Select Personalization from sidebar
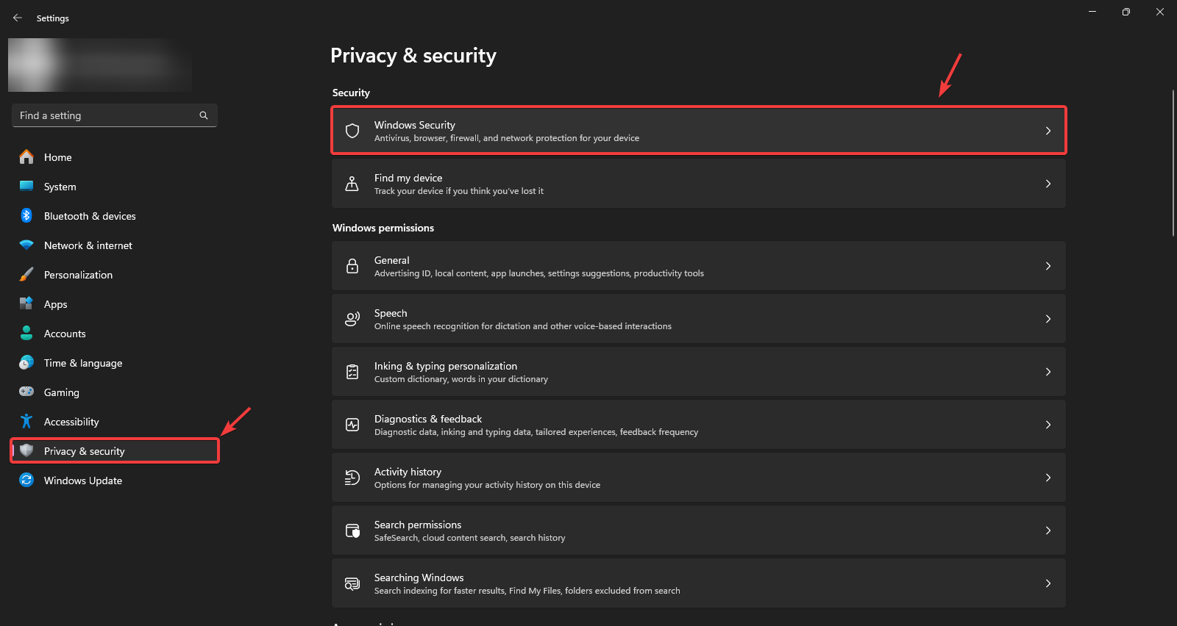 click(78, 275)
